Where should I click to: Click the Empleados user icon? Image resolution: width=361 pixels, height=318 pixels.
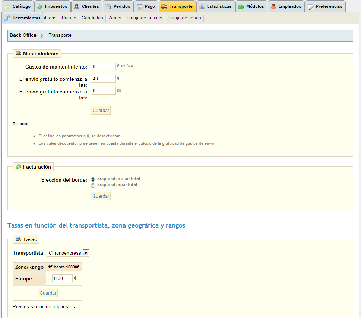pos(273,7)
